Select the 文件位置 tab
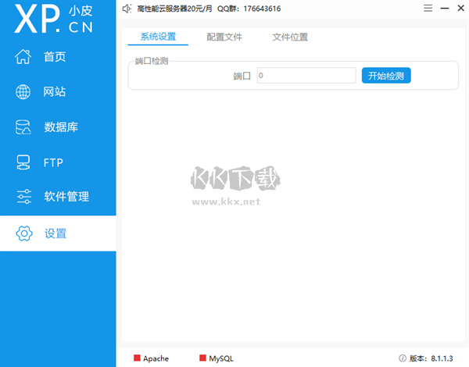Viewport: 469px width, 367px height. (x=290, y=37)
